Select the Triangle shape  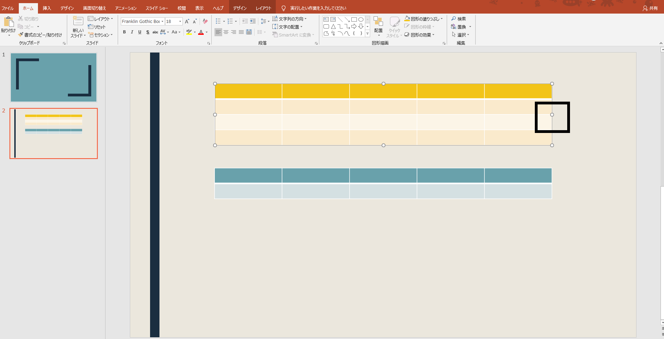pyautogui.click(x=333, y=26)
